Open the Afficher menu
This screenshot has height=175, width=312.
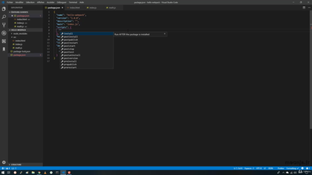[40, 2]
